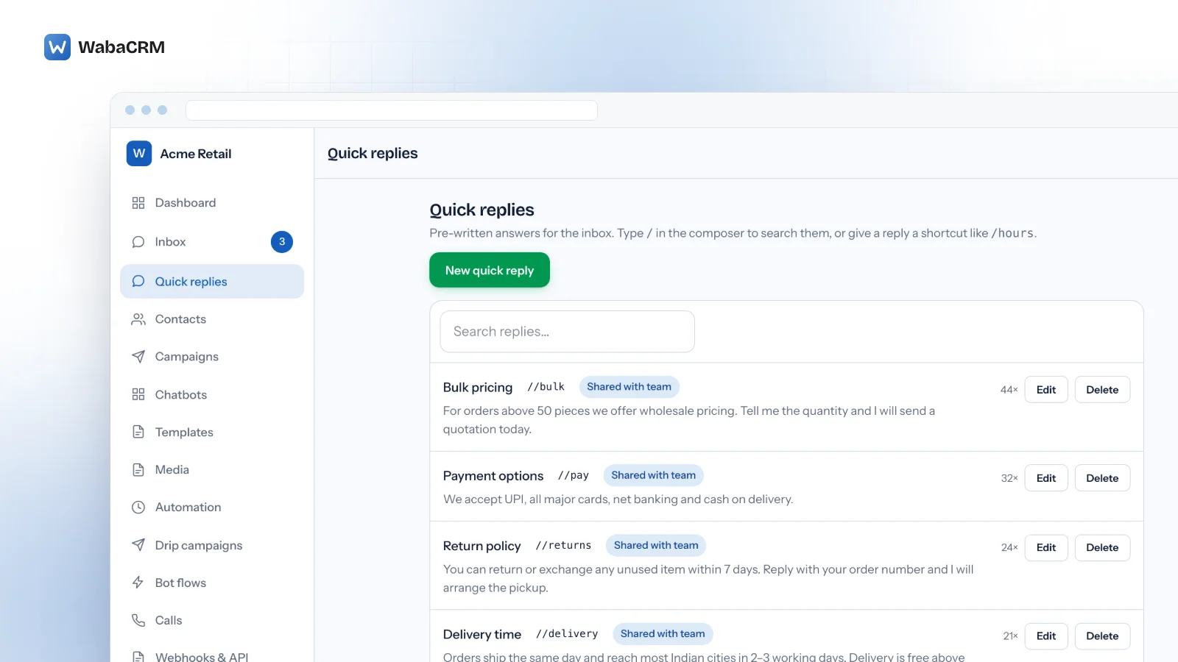Click the Acme Retail workspace icon
Viewport: 1178px width, 662px height.
pos(139,154)
